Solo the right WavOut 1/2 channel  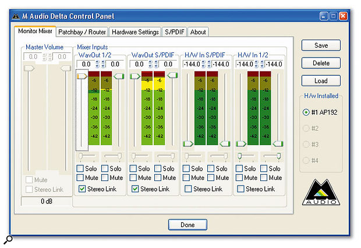tap(105, 169)
